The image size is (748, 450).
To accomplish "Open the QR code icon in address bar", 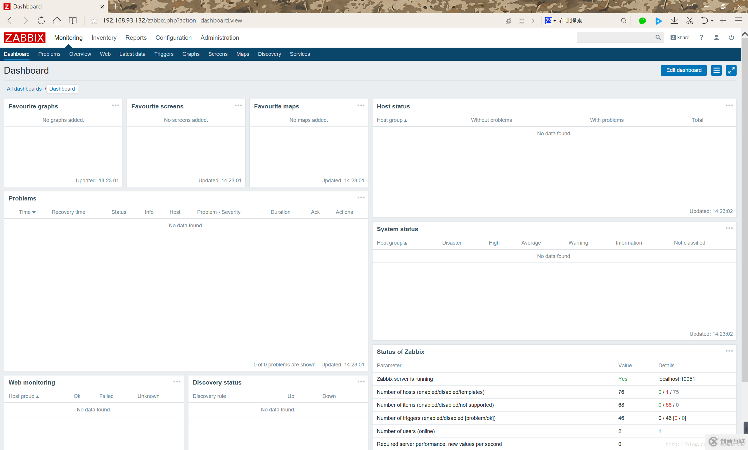I will pos(521,21).
